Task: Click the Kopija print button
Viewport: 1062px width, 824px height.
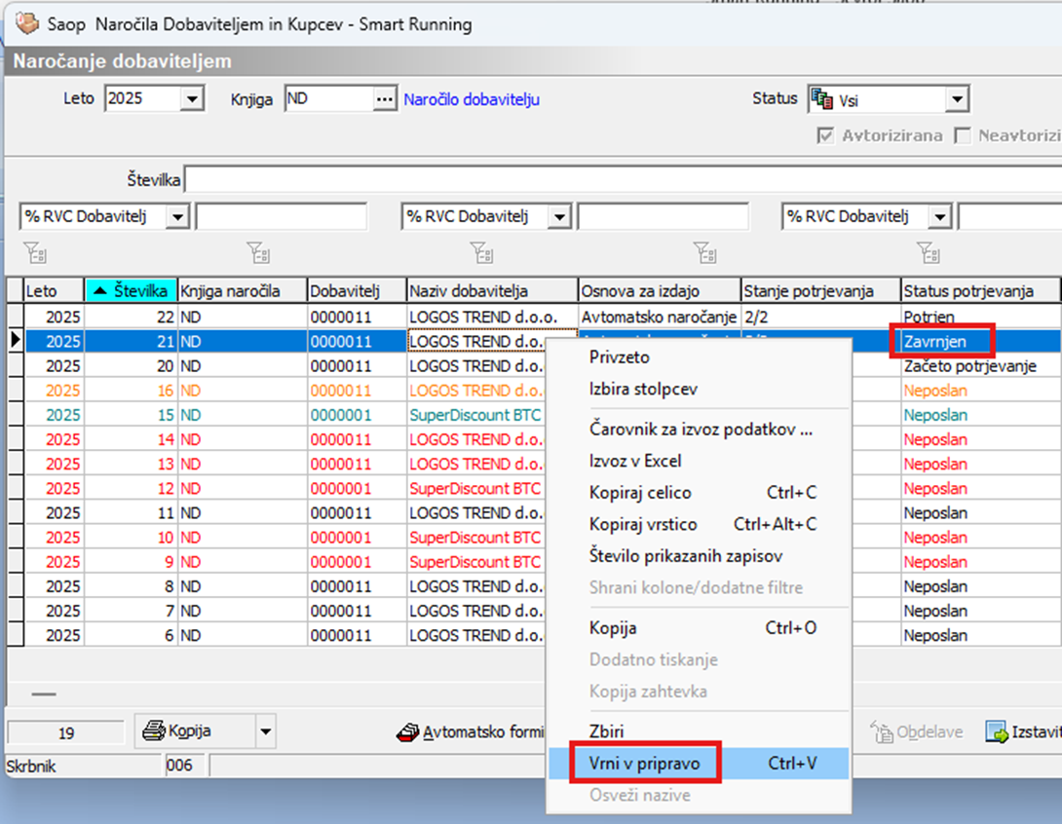Action: tap(195, 731)
